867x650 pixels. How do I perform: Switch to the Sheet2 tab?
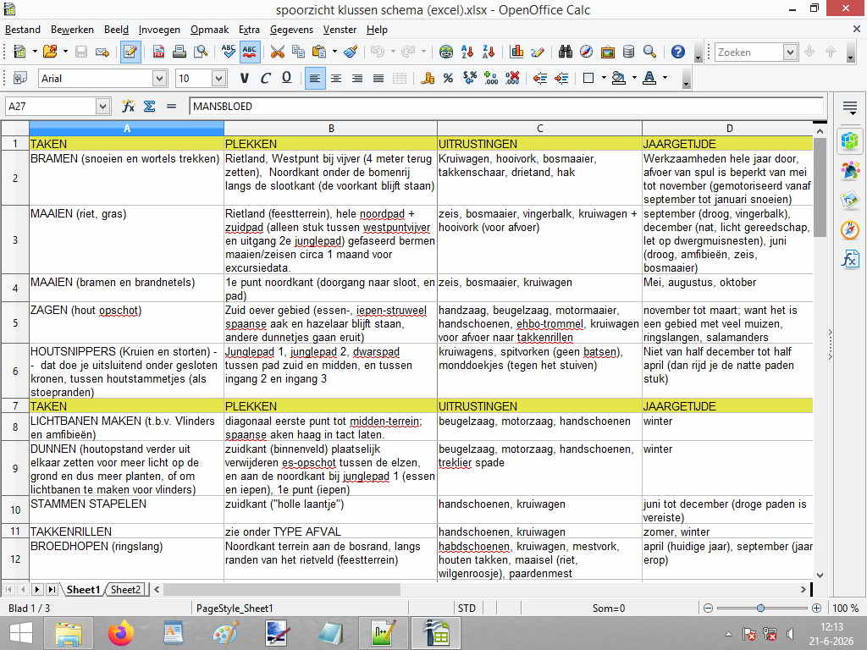125,589
